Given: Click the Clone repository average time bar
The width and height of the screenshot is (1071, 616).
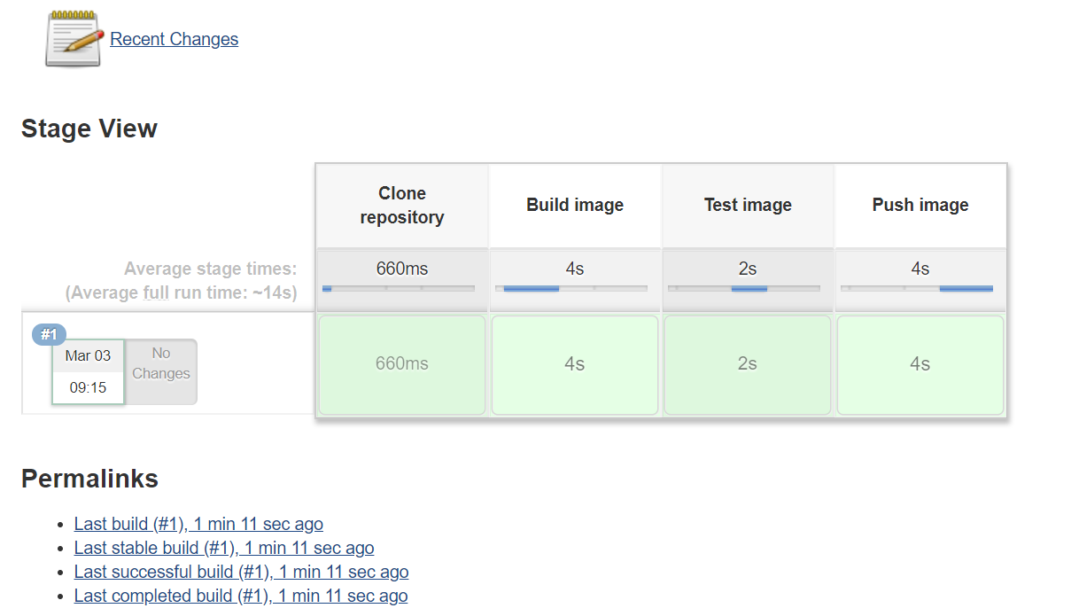Looking at the screenshot, I should pyautogui.click(x=399, y=288).
